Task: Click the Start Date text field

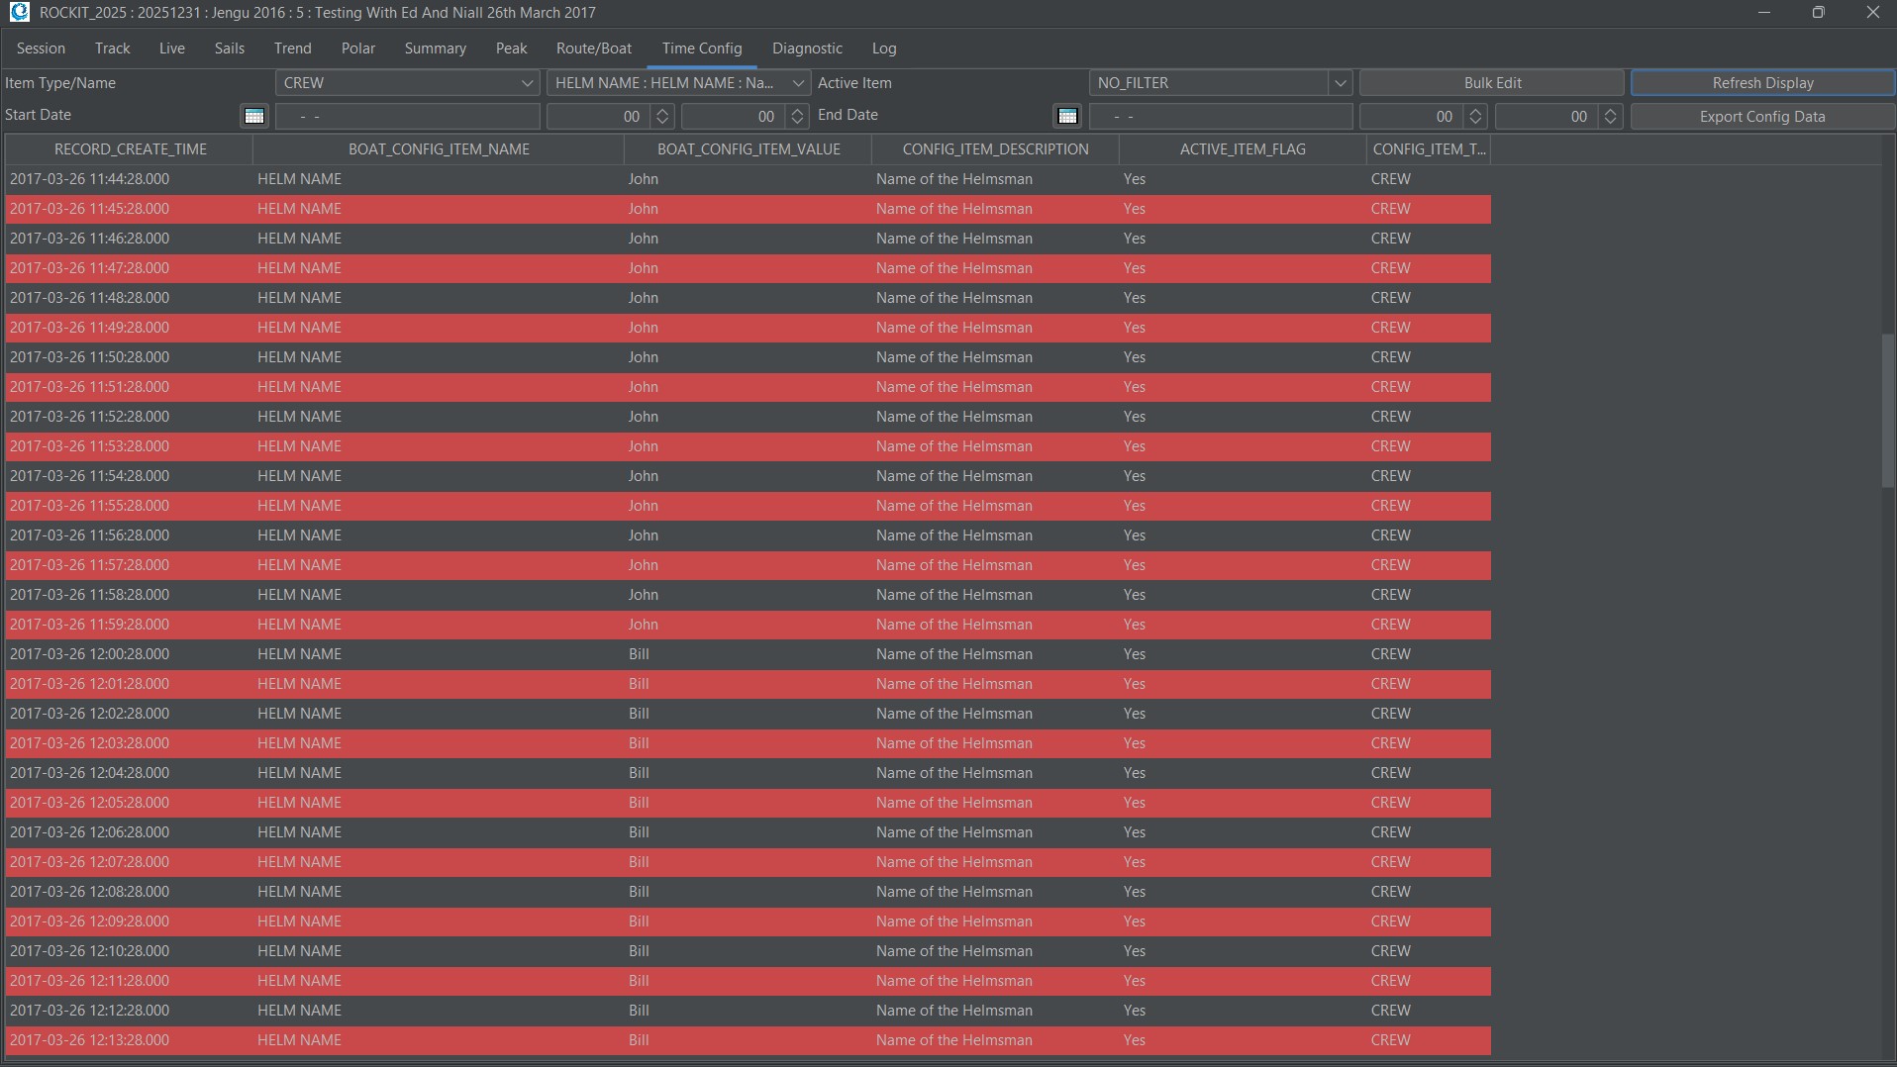Action: (407, 117)
